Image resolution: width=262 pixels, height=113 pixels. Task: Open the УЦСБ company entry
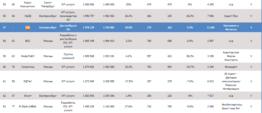[x=28, y=16]
